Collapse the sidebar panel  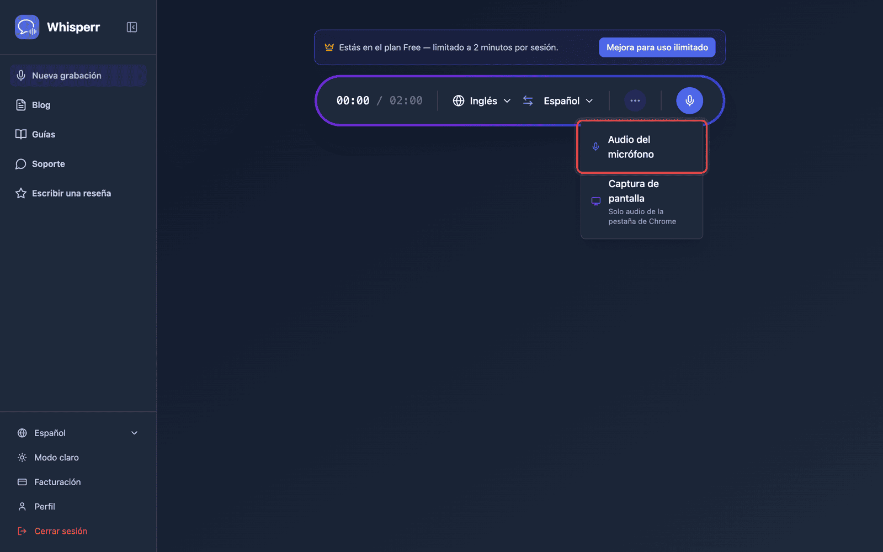132,27
